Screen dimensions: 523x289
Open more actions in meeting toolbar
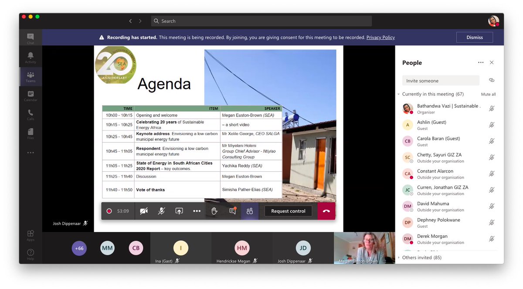click(x=197, y=211)
